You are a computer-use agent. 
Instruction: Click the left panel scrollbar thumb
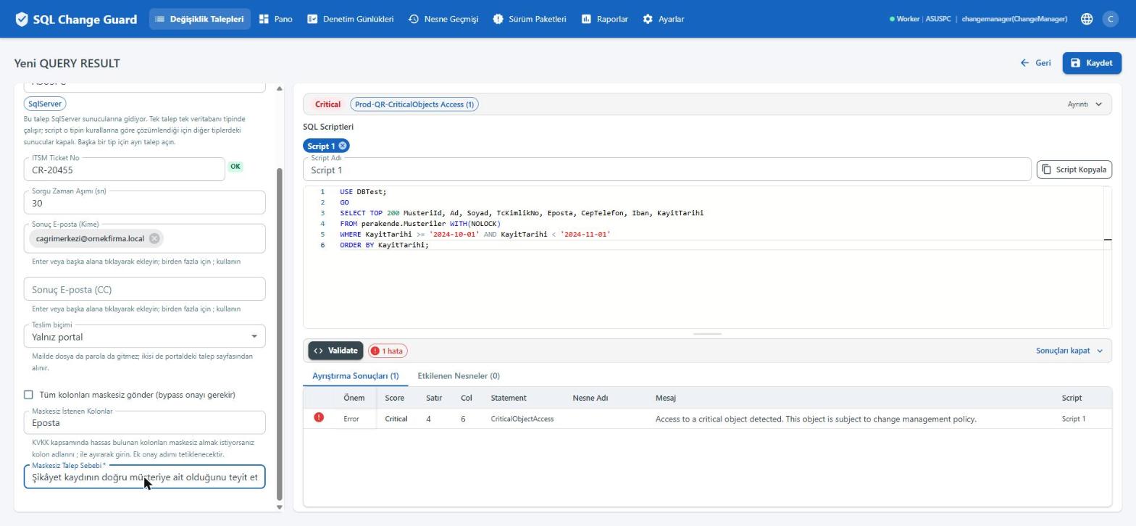[x=280, y=334]
